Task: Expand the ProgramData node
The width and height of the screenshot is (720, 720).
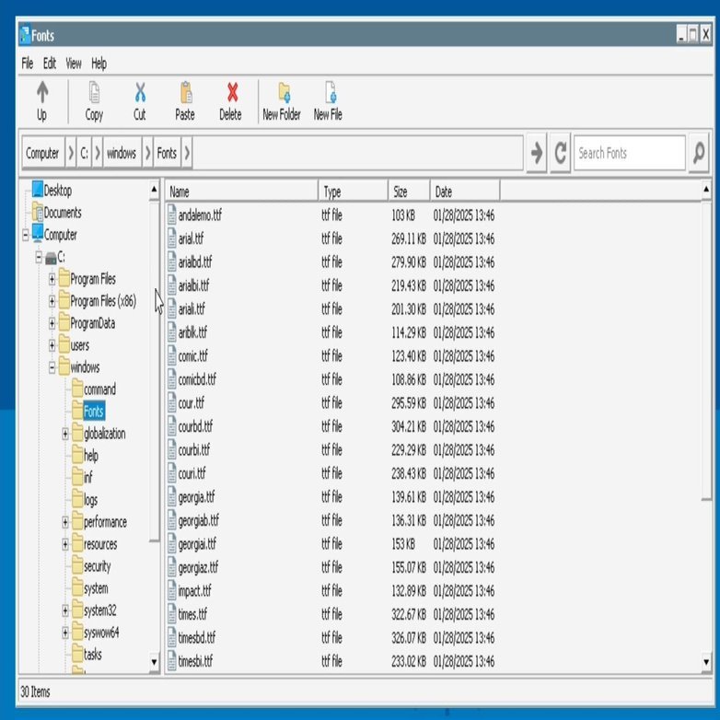Action: pos(52,323)
